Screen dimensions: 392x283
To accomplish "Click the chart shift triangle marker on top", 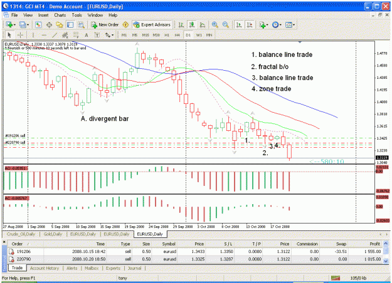I will 300,42.
